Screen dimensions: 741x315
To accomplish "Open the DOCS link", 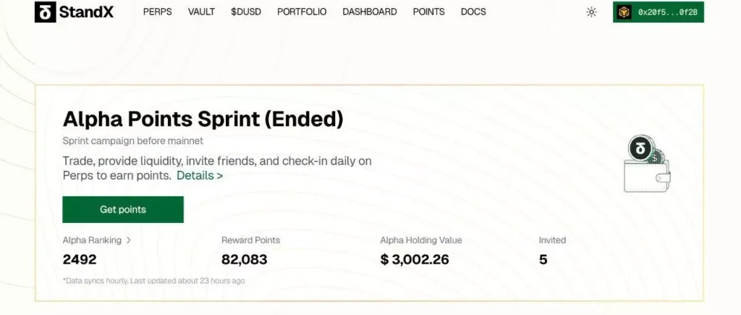I will [x=473, y=12].
